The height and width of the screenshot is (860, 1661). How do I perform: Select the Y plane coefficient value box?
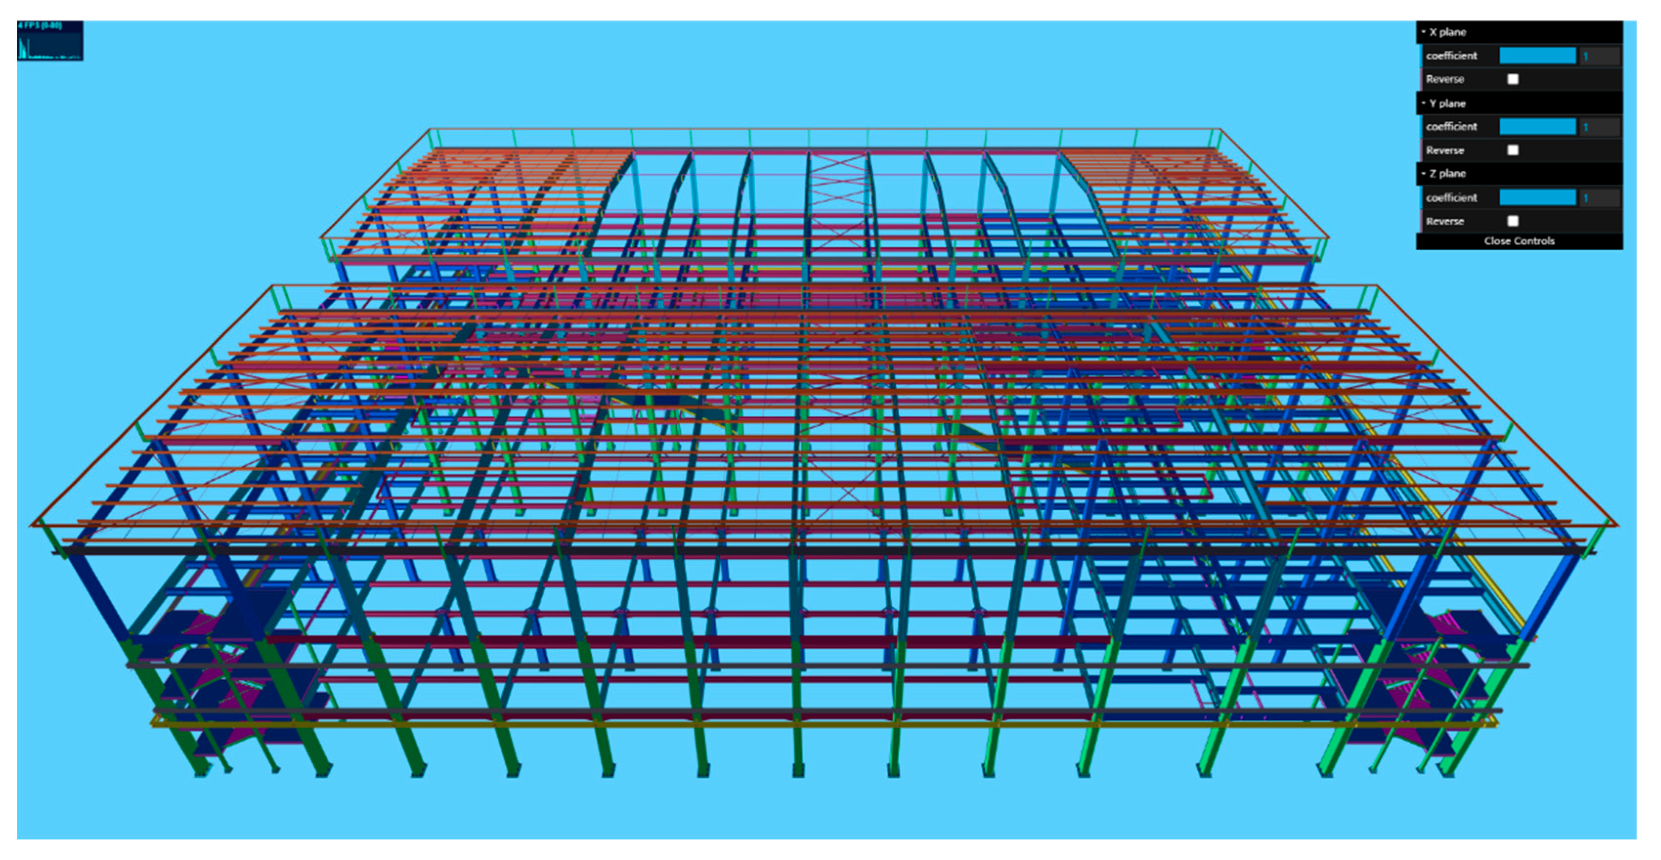pyautogui.click(x=1600, y=127)
